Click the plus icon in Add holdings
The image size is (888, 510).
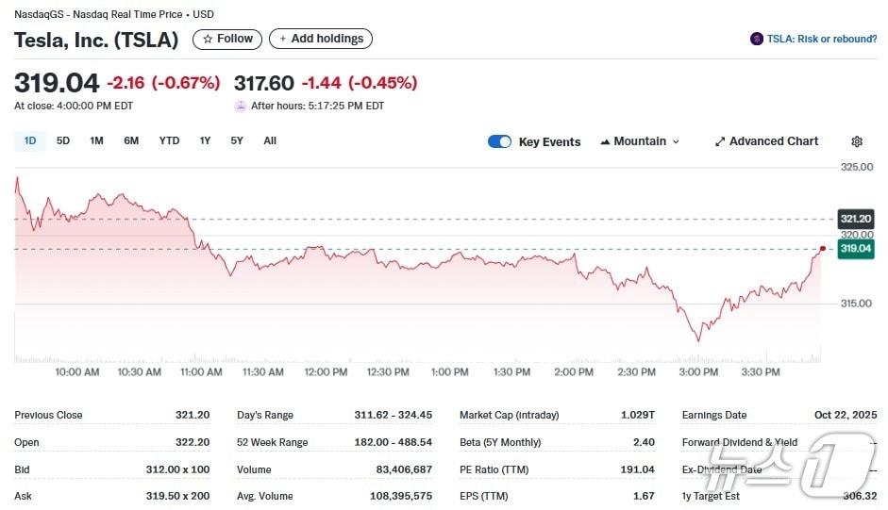click(x=283, y=39)
